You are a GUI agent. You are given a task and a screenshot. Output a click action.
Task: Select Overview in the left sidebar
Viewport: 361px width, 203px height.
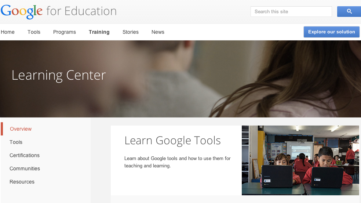[x=21, y=129]
